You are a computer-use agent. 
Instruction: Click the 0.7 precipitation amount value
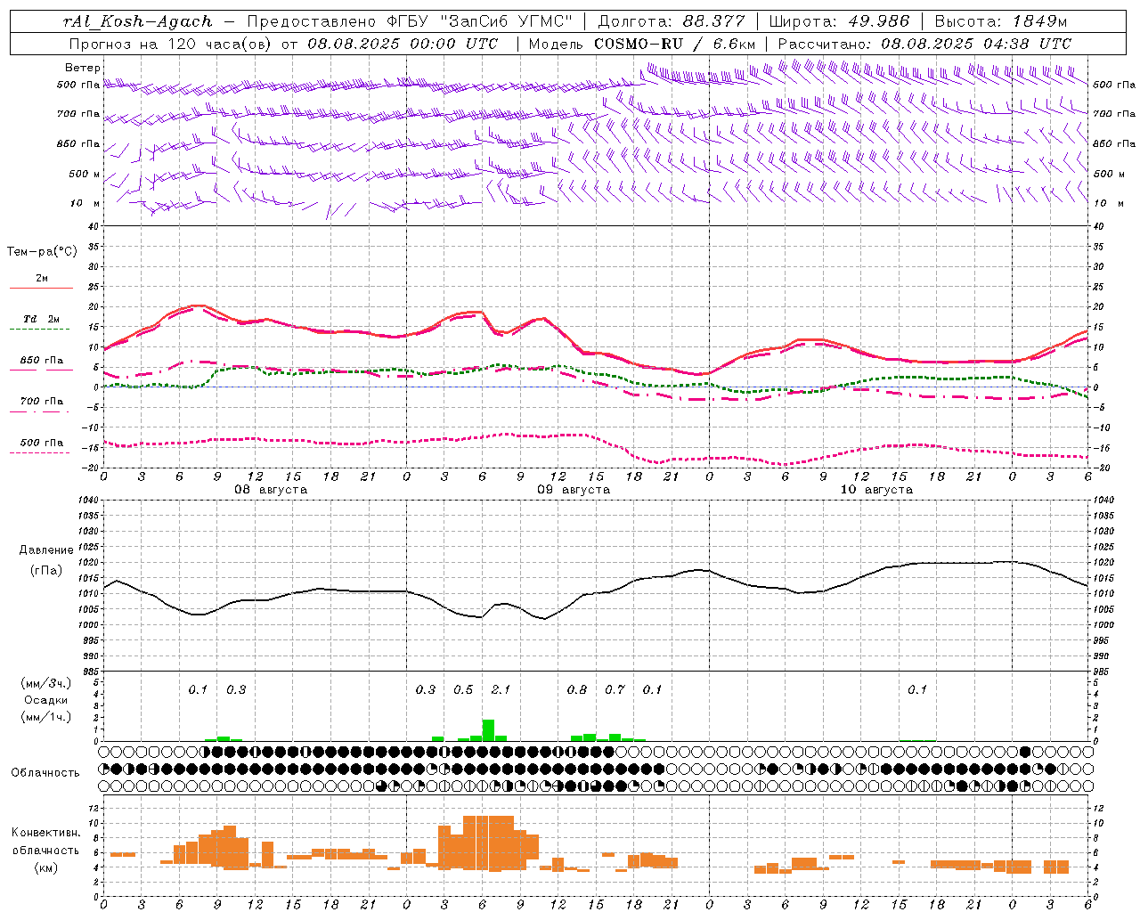615,689
